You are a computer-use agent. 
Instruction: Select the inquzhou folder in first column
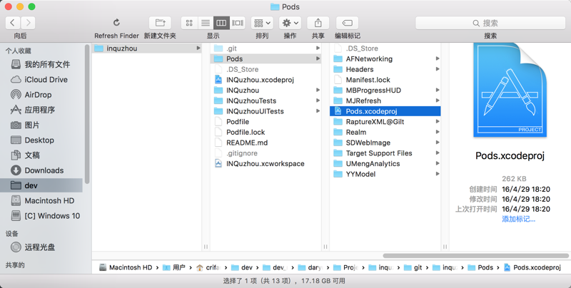(x=147, y=48)
